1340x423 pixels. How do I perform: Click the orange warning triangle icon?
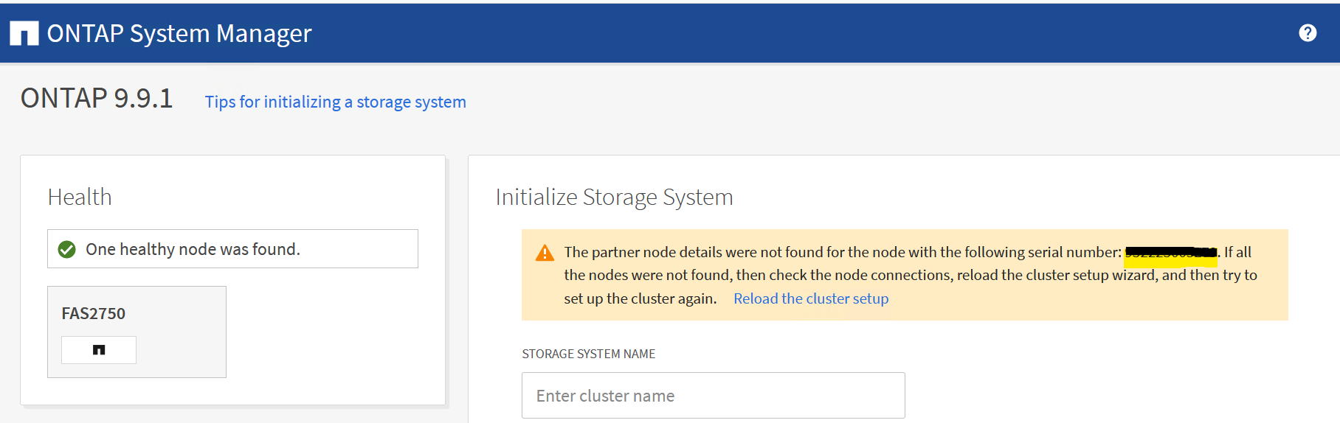[x=545, y=253]
